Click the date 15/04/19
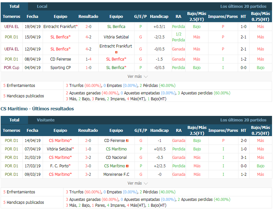 33,37
